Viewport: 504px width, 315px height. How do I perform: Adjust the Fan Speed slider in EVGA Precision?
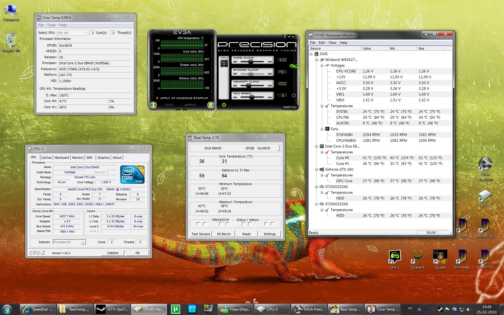[252, 97]
